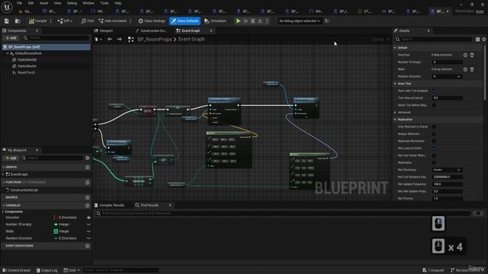Add a new component with Add button
This screenshot has width=488, height=274.
point(11,38)
